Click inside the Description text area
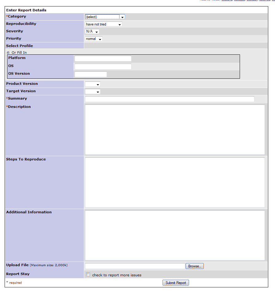The height and width of the screenshot is (292, 275). pyautogui.click(x=175, y=129)
